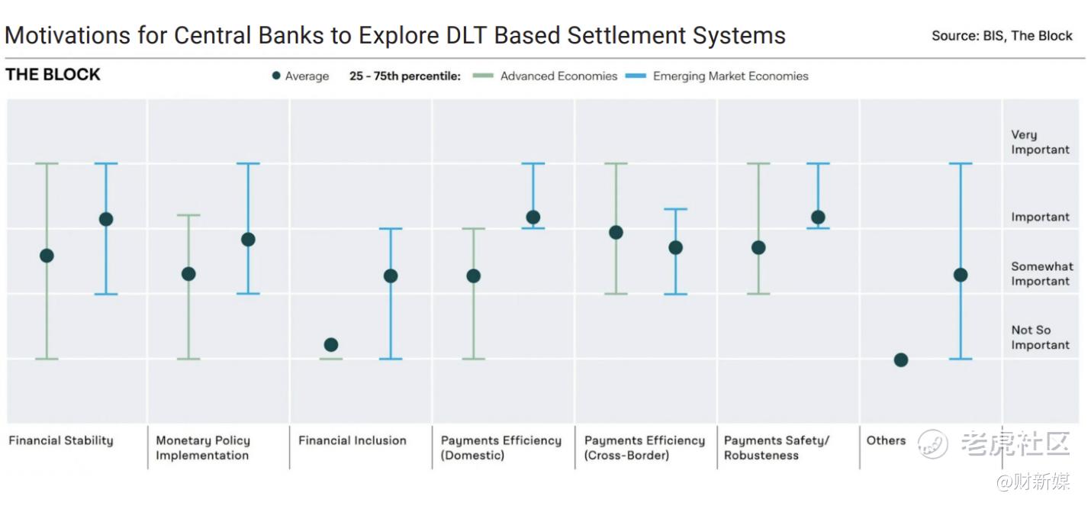The height and width of the screenshot is (506, 1091).
Task: Click the blue Emerging Market Economies legend swatch
Action: coord(636,76)
